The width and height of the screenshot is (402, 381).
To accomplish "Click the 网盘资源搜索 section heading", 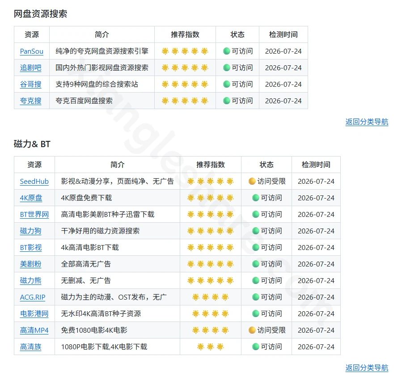I will click(41, 13).
